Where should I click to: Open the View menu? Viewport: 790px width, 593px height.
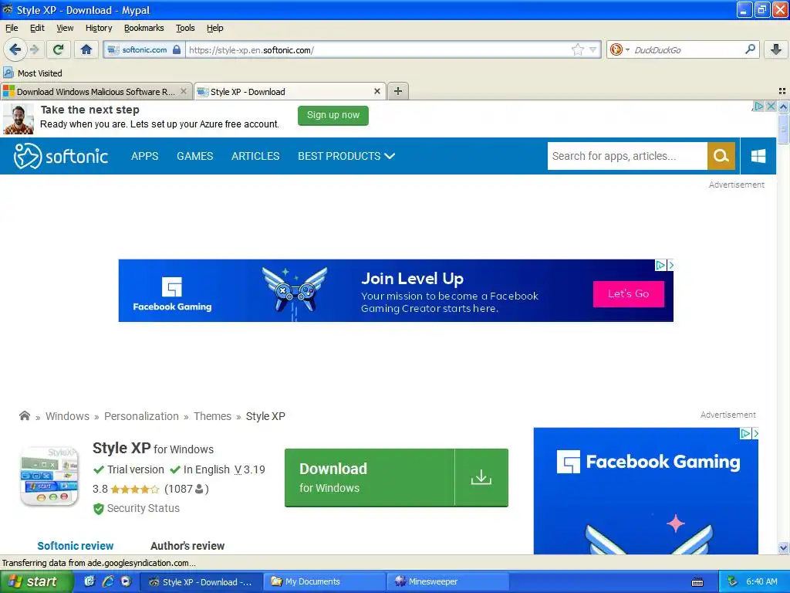(x=65, y=28)
